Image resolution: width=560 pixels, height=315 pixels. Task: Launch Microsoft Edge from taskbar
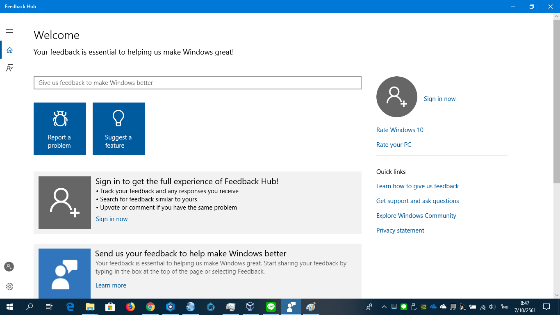tap(70, 307)
